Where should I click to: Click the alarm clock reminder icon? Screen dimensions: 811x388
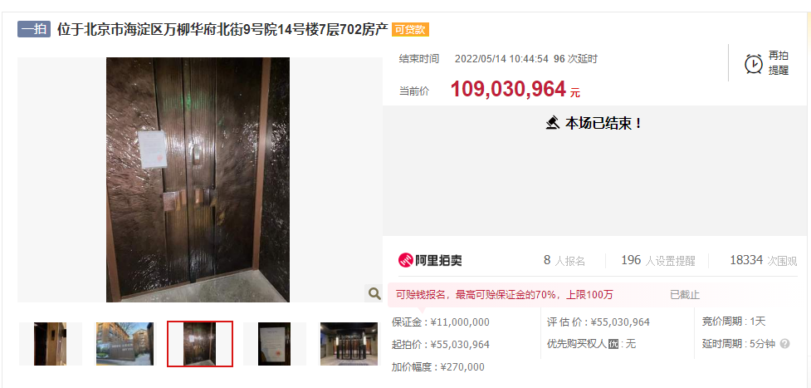coord(753,63)
